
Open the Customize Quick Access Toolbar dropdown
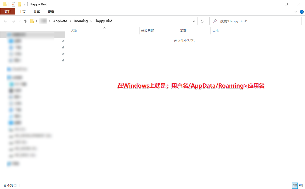(24, 4)
